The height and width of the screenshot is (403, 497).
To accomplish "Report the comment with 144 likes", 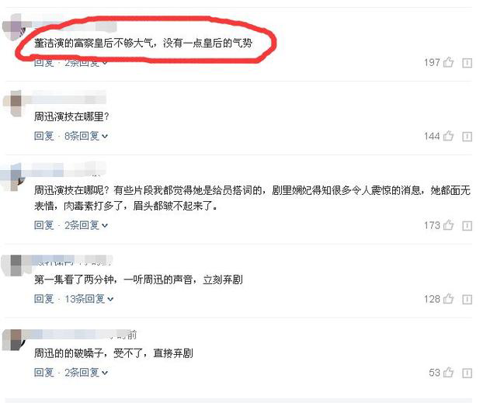I will click(x=467, y=137).
